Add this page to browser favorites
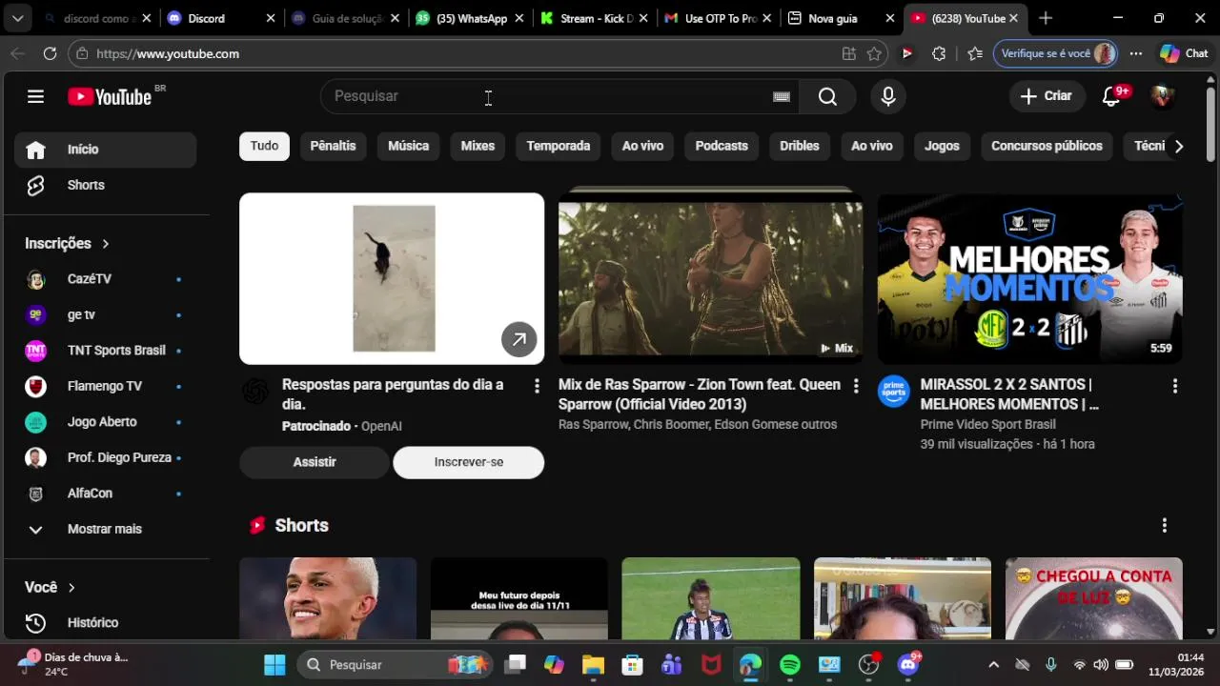 pyautogui.click(x=874, y=53)
